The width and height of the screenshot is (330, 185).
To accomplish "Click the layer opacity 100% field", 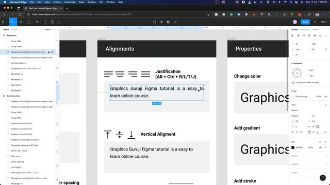I will [319, 97].
